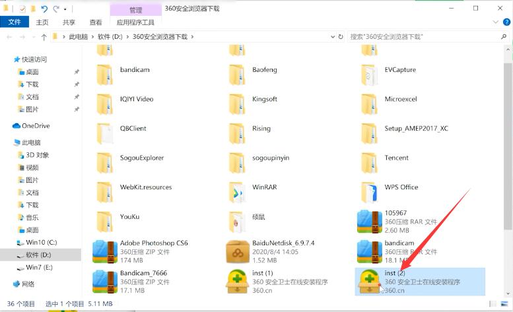
Task: Select the Kingsoft folder icon
Action: click(x=237, y=104)
